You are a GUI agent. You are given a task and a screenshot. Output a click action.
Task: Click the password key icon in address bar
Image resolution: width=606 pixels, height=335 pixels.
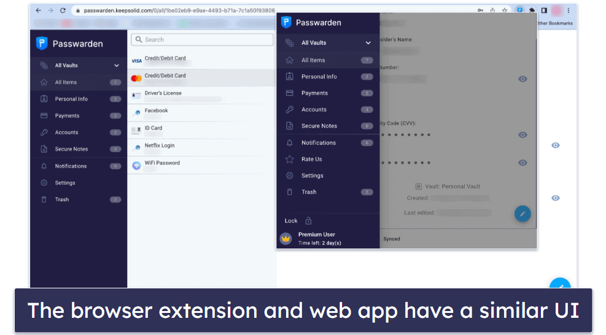pos(480,11)
